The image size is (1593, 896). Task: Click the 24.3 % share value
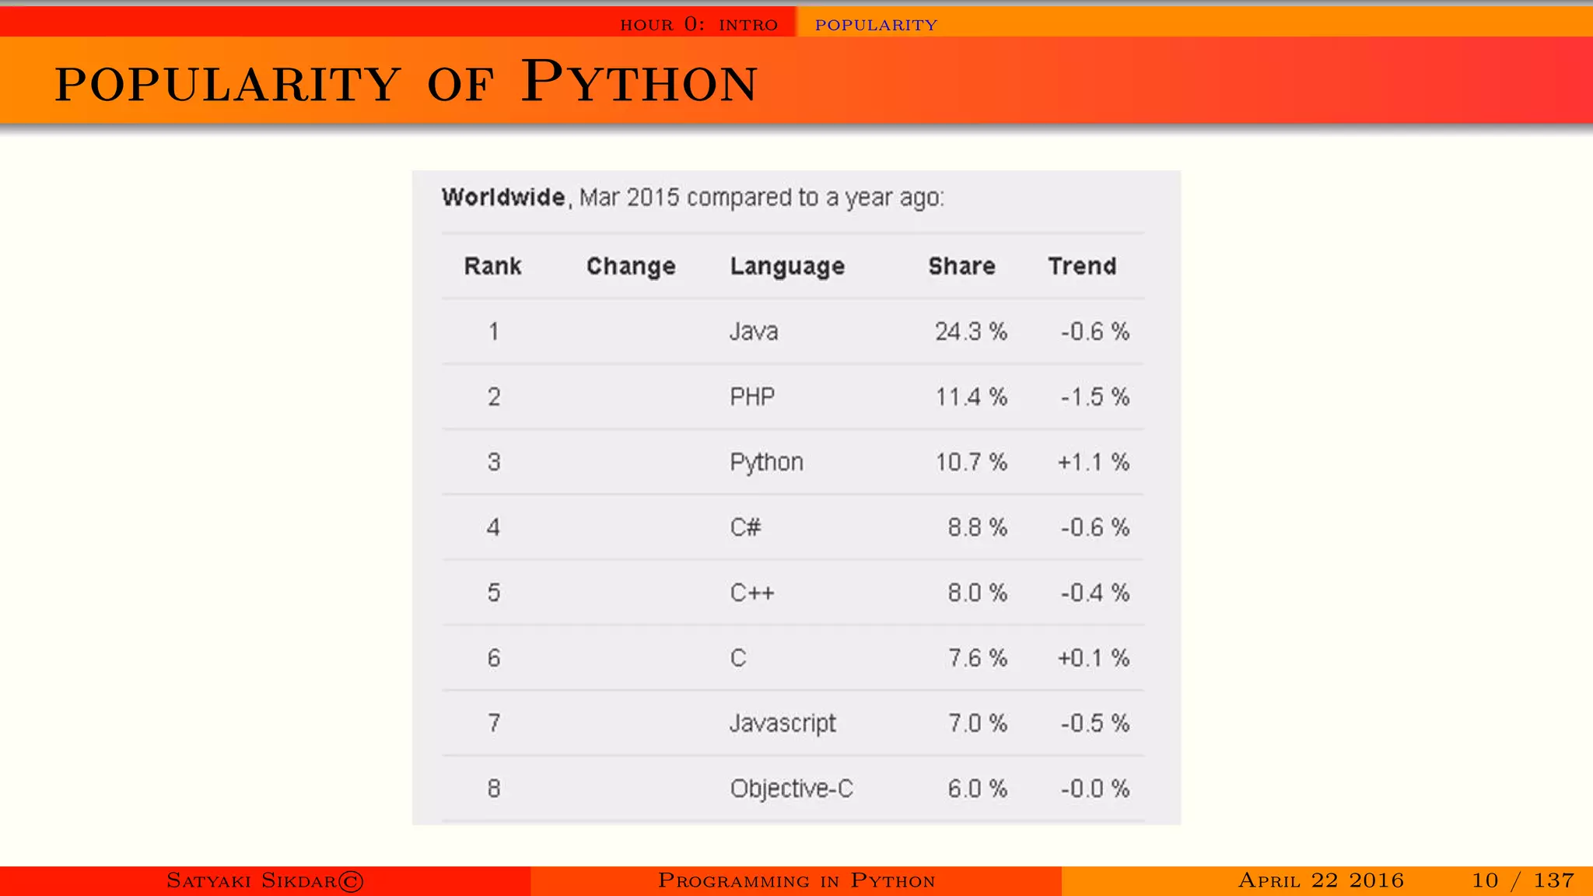pyautogui.click(x=971, y=331)
